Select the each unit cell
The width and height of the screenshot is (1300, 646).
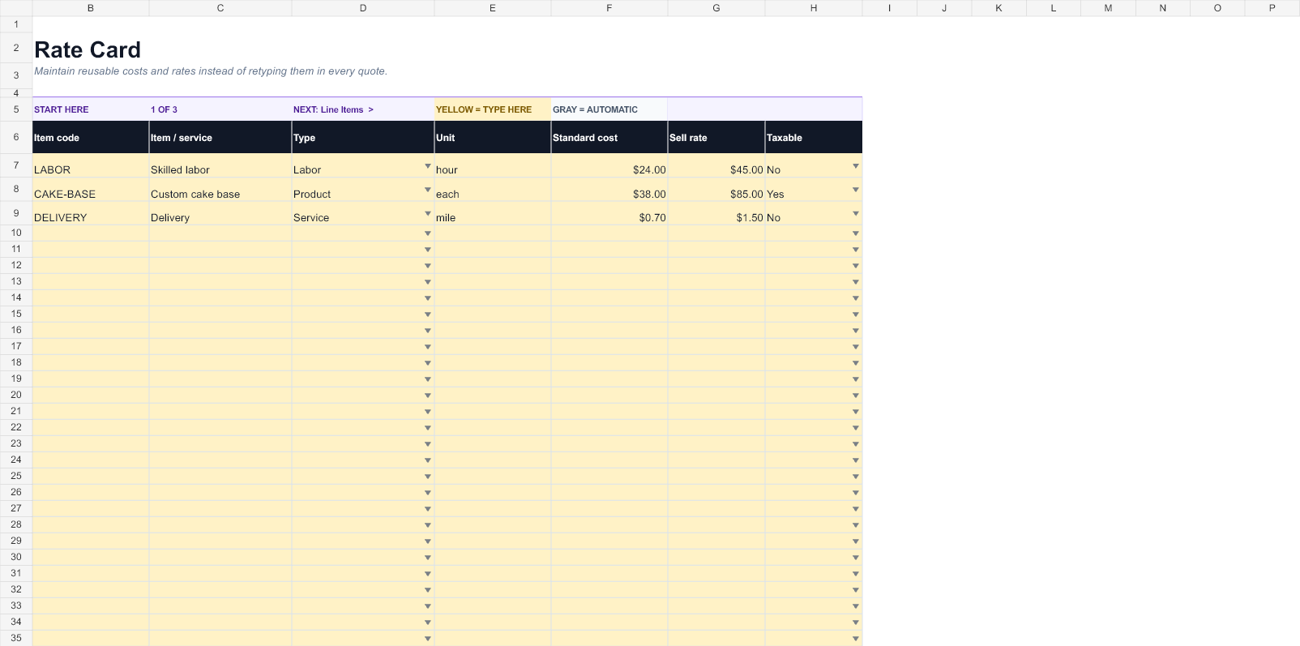pos(493,190)
